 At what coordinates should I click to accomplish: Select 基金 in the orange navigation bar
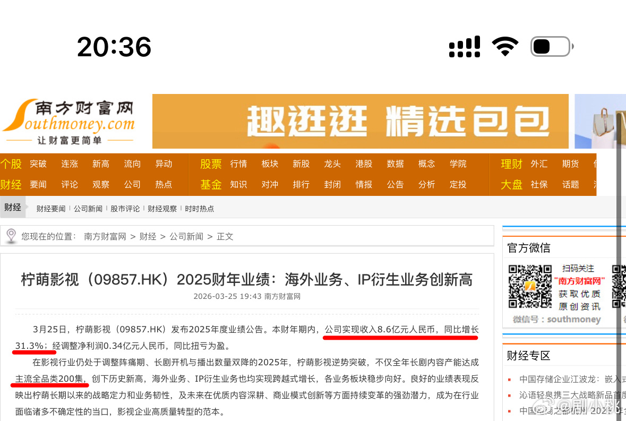[211, 184]
